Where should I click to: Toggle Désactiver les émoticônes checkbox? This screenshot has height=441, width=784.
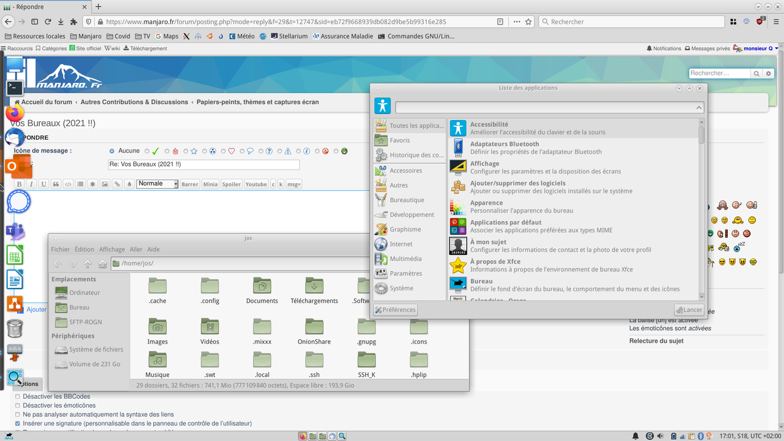click(x=18, y=405)
